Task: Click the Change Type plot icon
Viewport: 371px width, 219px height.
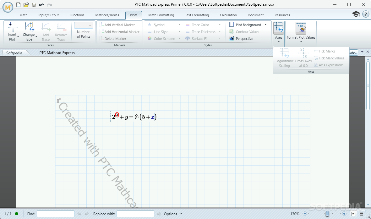Action: pos(29,26)
